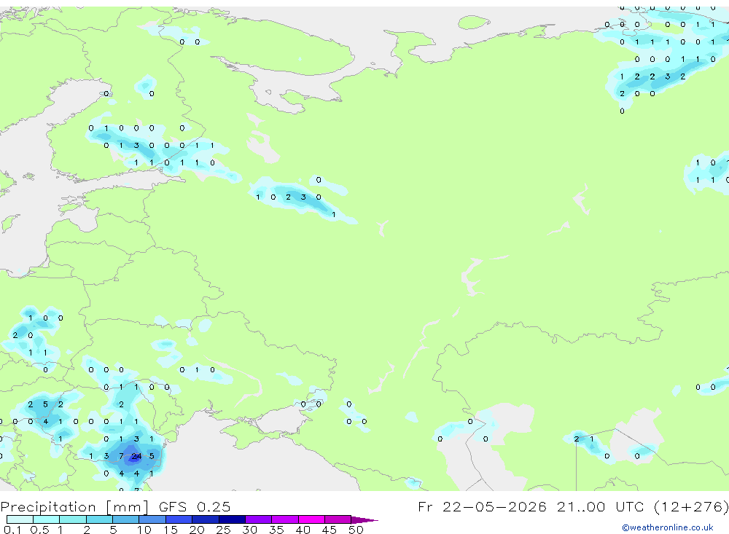
Task: Click the above-50 arrow tip of the legend
Action: 364,520
